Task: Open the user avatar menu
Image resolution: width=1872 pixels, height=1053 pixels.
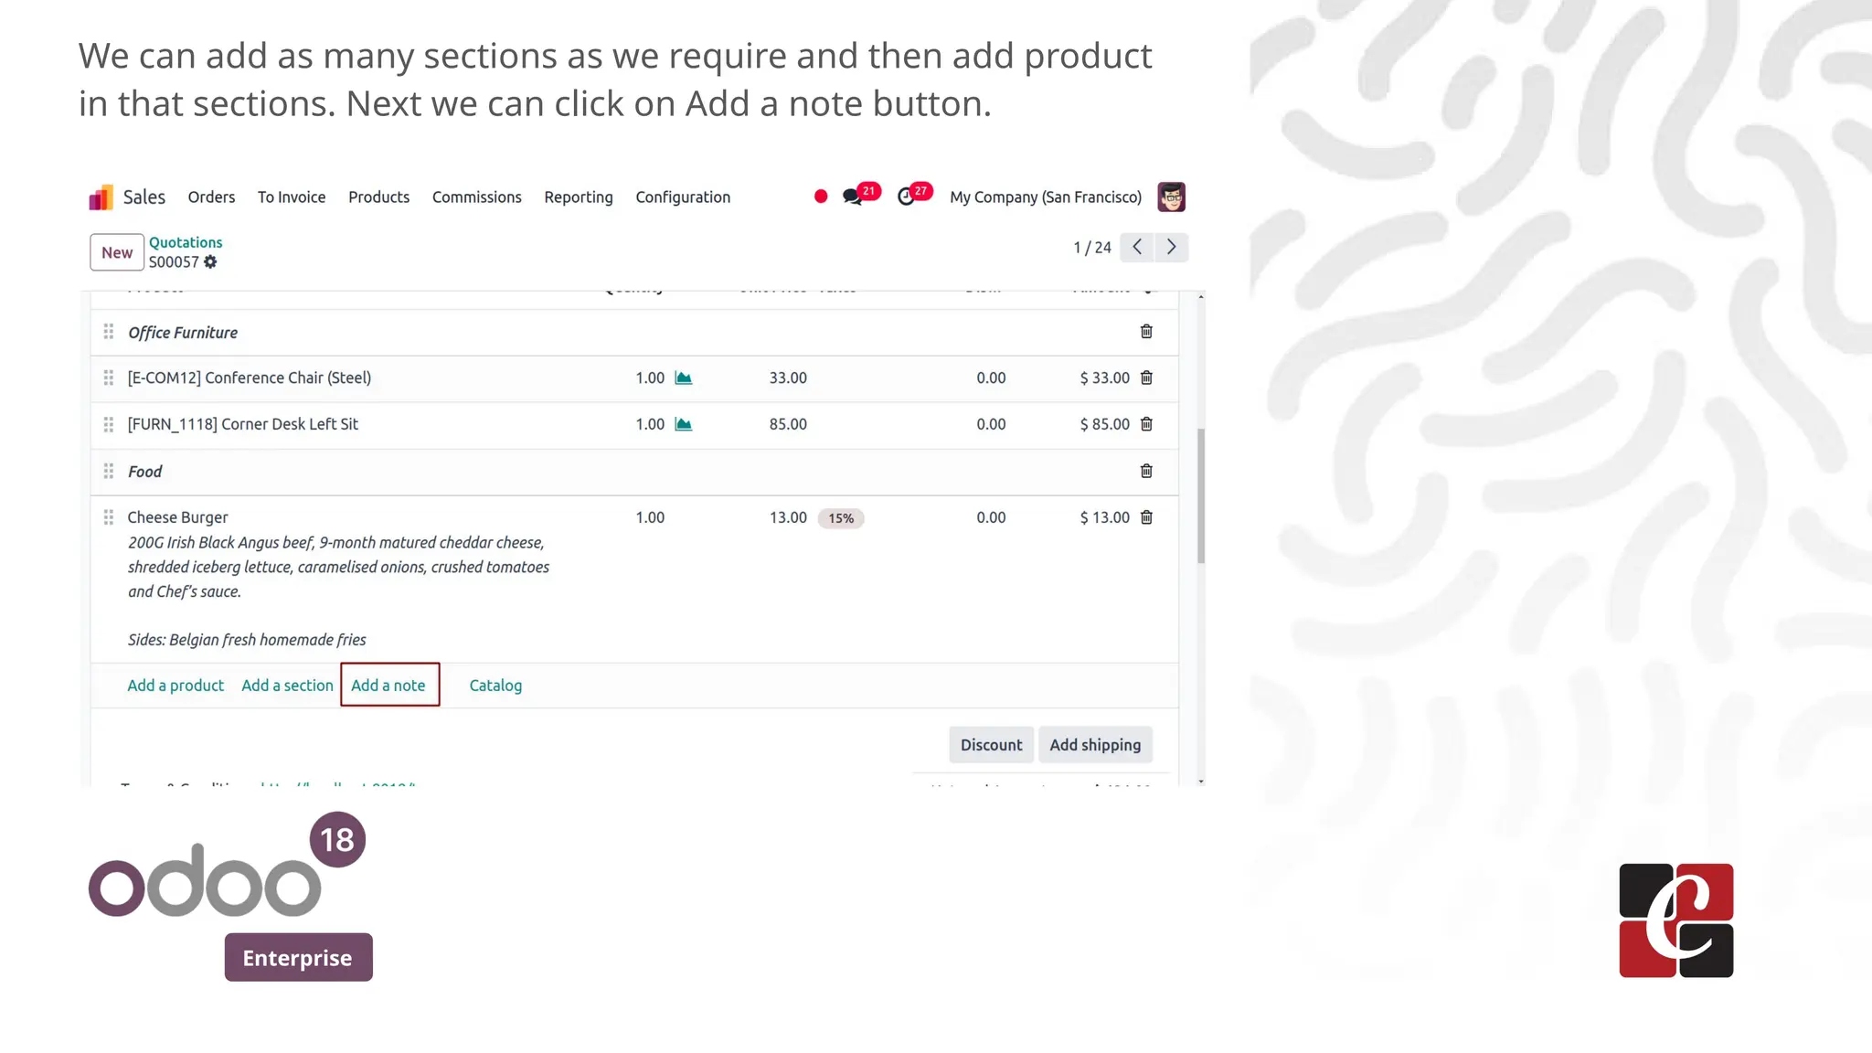Action: coord(1171,197)
